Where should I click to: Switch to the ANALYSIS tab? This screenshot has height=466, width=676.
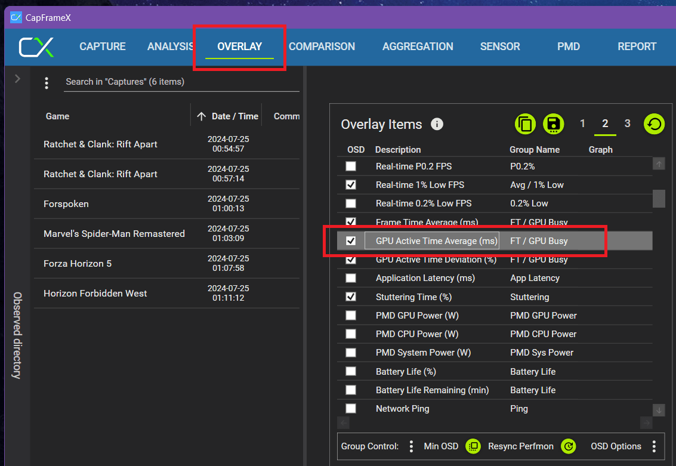point(170,47)
